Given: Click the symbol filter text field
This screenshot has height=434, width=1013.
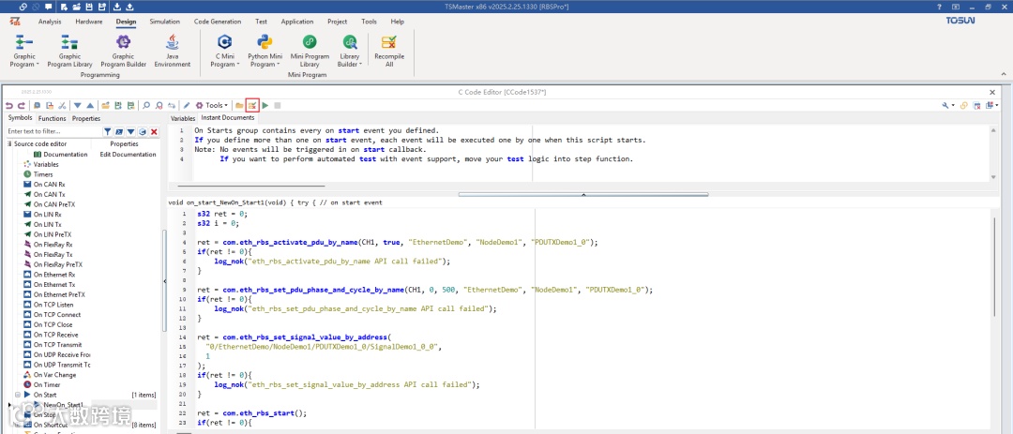Looking at the screenshot, I should click(x=52, y=131).
